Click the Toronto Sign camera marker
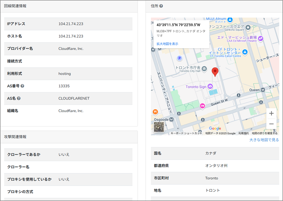This screenshot has width=283, height=201. click(210, 86)
